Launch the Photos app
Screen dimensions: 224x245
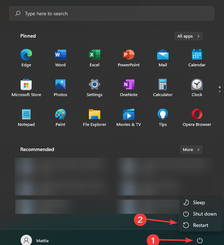coord(60,88)
